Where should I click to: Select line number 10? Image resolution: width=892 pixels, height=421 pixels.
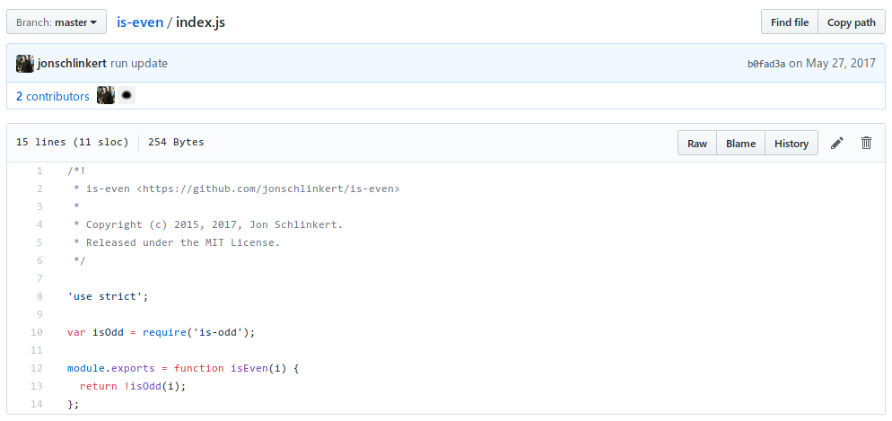37,332
